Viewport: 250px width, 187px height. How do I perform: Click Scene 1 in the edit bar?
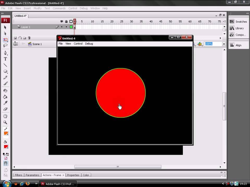37,44
